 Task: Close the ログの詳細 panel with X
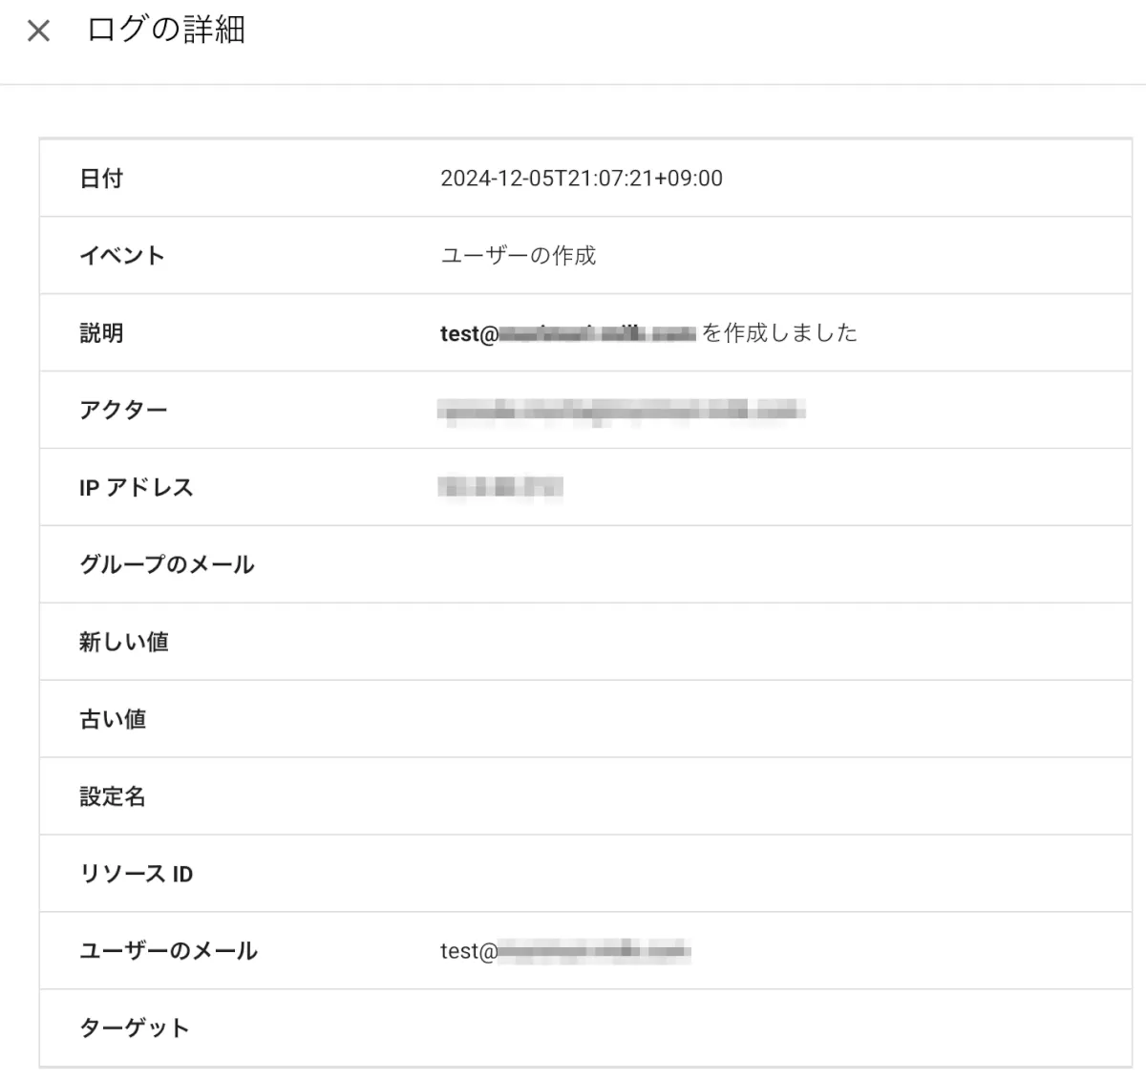coord(38,32)
